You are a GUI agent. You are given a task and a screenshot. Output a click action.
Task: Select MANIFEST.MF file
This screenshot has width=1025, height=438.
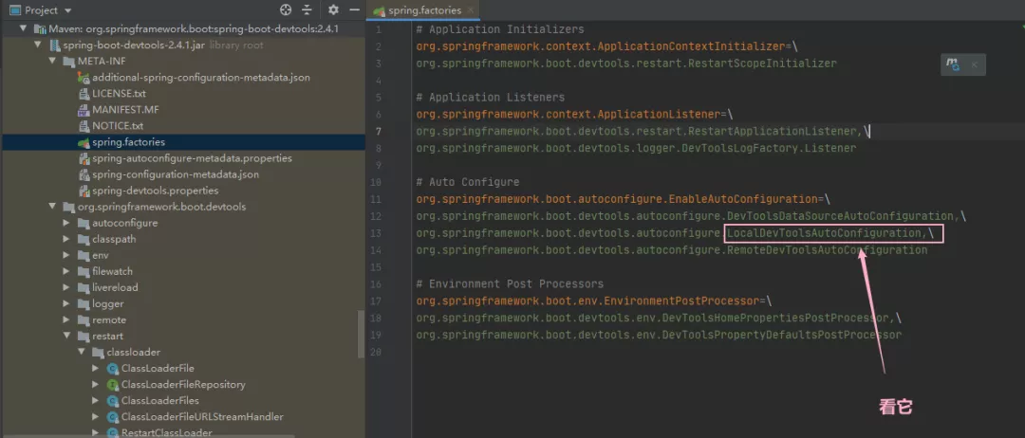[125, 110]
